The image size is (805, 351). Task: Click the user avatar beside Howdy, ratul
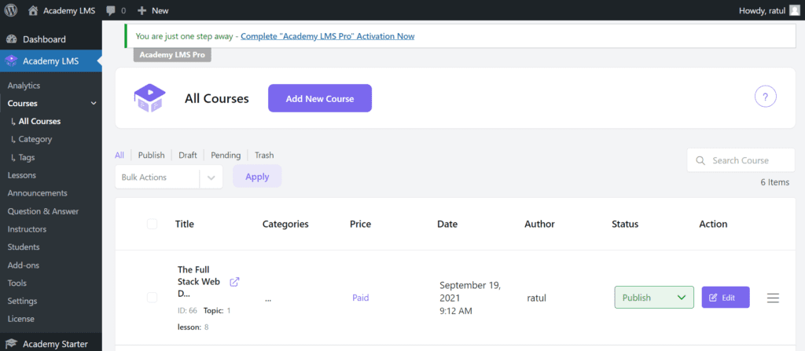(x=794, y=10)
